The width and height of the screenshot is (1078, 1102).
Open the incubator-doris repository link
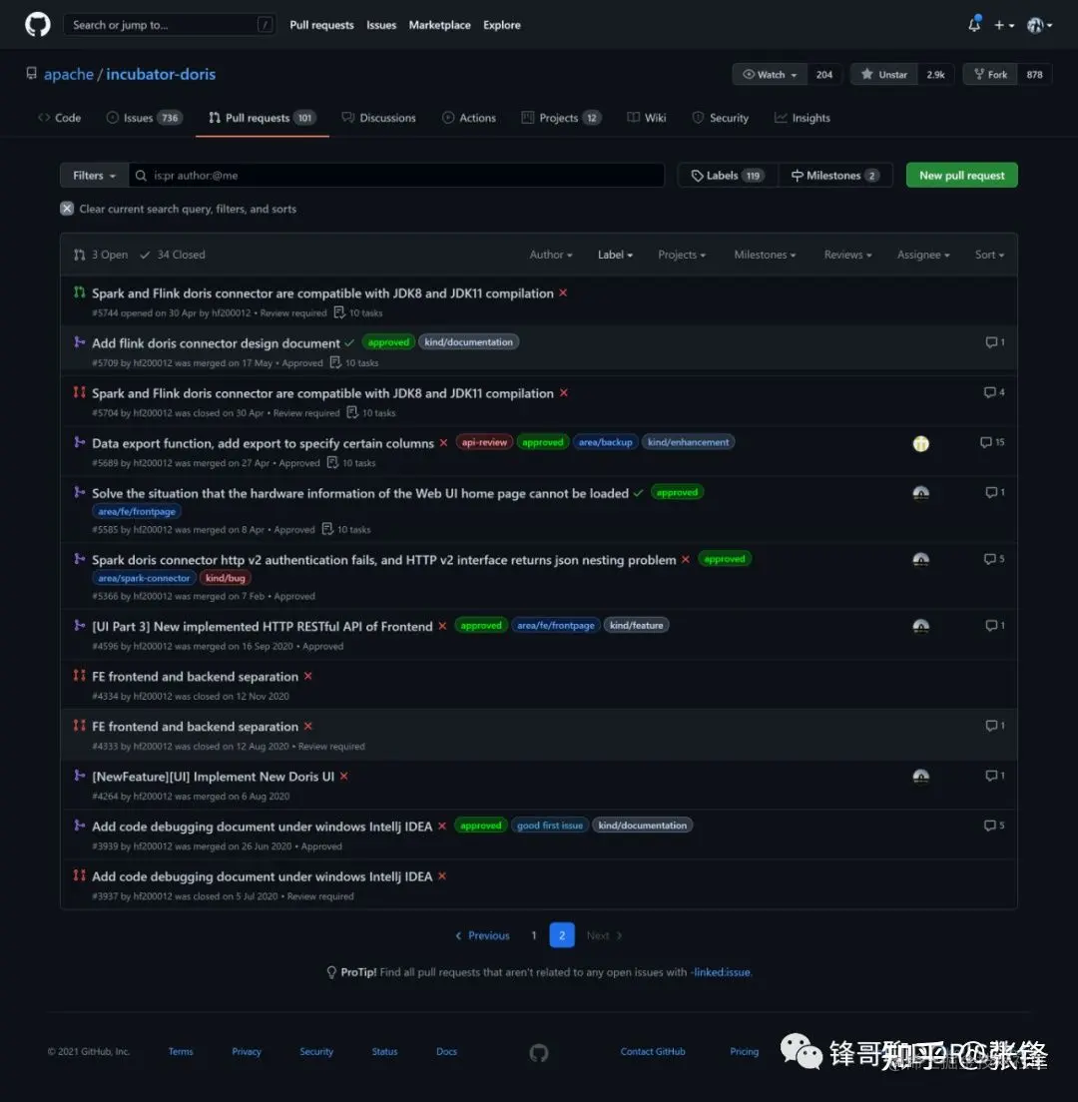pyautogui.click(x=161, y=74)
